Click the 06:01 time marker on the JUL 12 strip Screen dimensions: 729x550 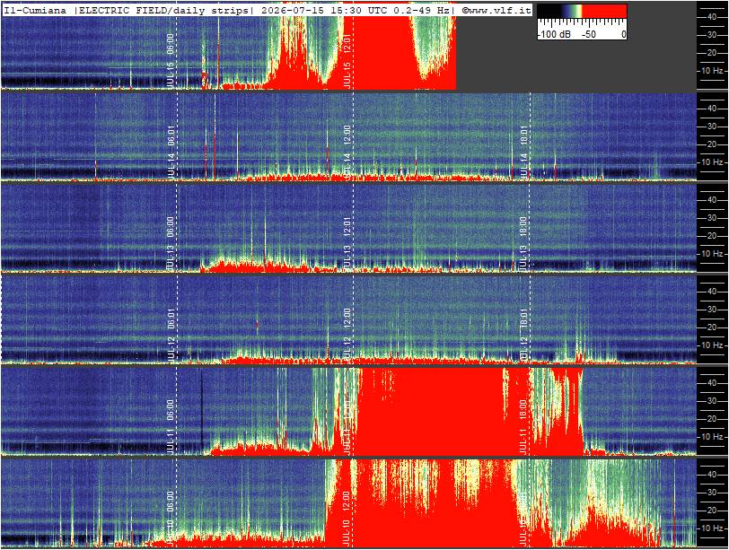pyautogui.click(x=171, y=318)
